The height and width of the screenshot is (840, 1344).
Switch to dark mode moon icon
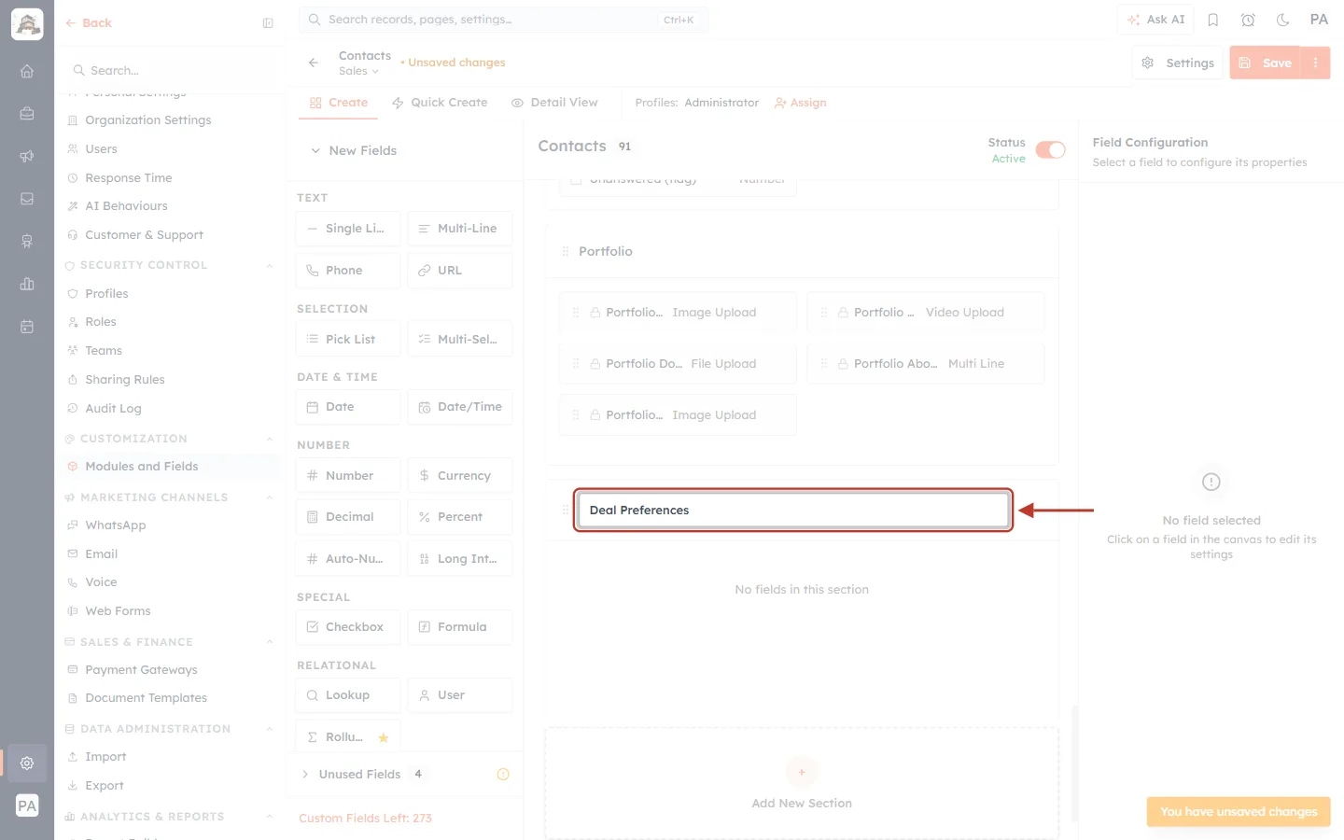point(1282,20)
